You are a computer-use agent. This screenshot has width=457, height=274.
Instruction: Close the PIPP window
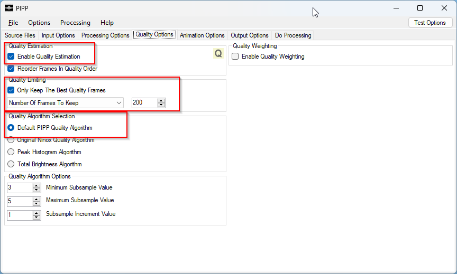click(x=444, y=8)
